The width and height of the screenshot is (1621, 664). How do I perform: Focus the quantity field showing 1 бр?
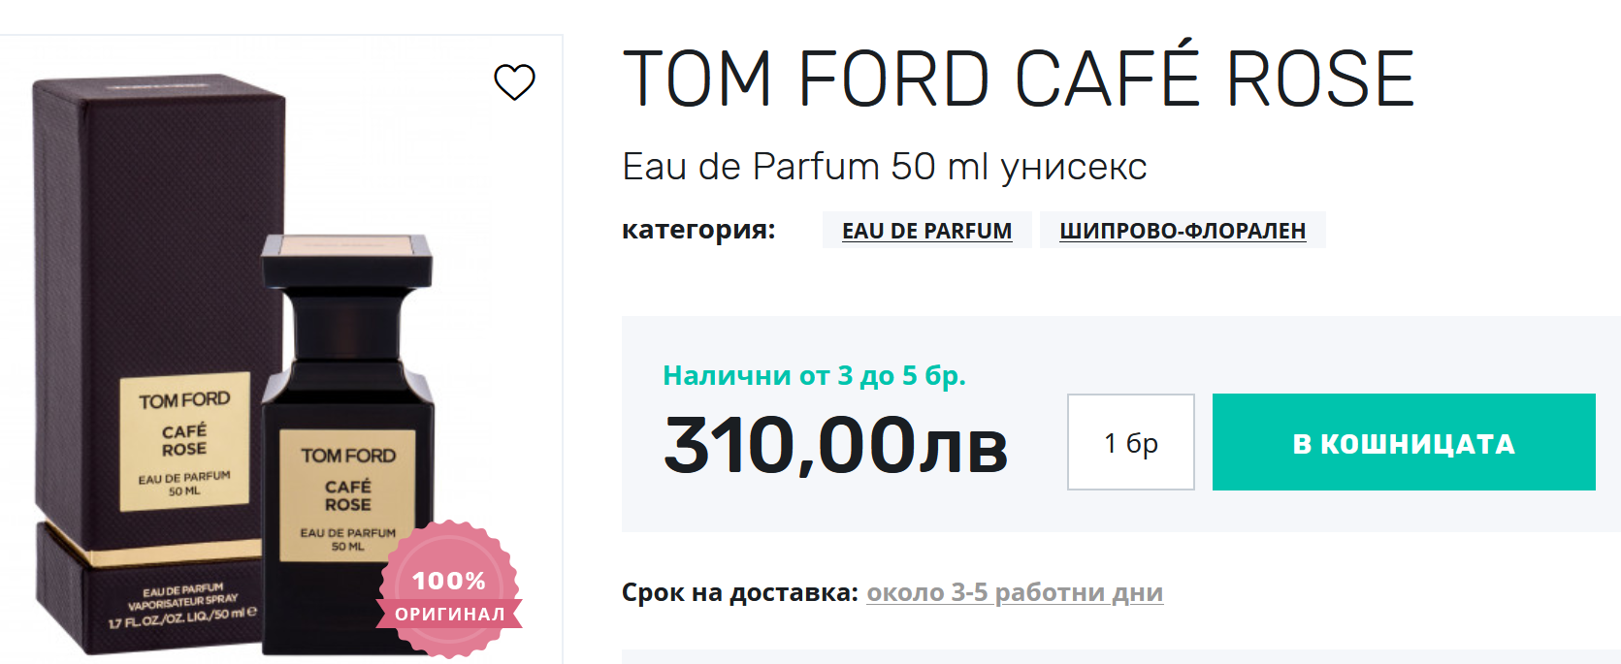tap(1130, 442)
